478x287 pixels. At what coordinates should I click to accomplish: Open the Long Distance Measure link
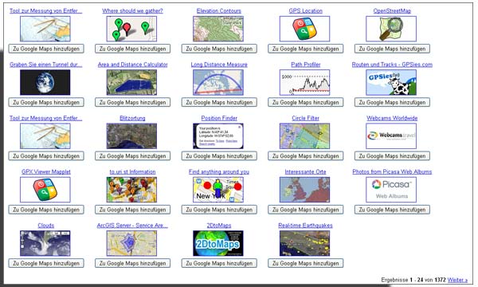tap(219, 65)
